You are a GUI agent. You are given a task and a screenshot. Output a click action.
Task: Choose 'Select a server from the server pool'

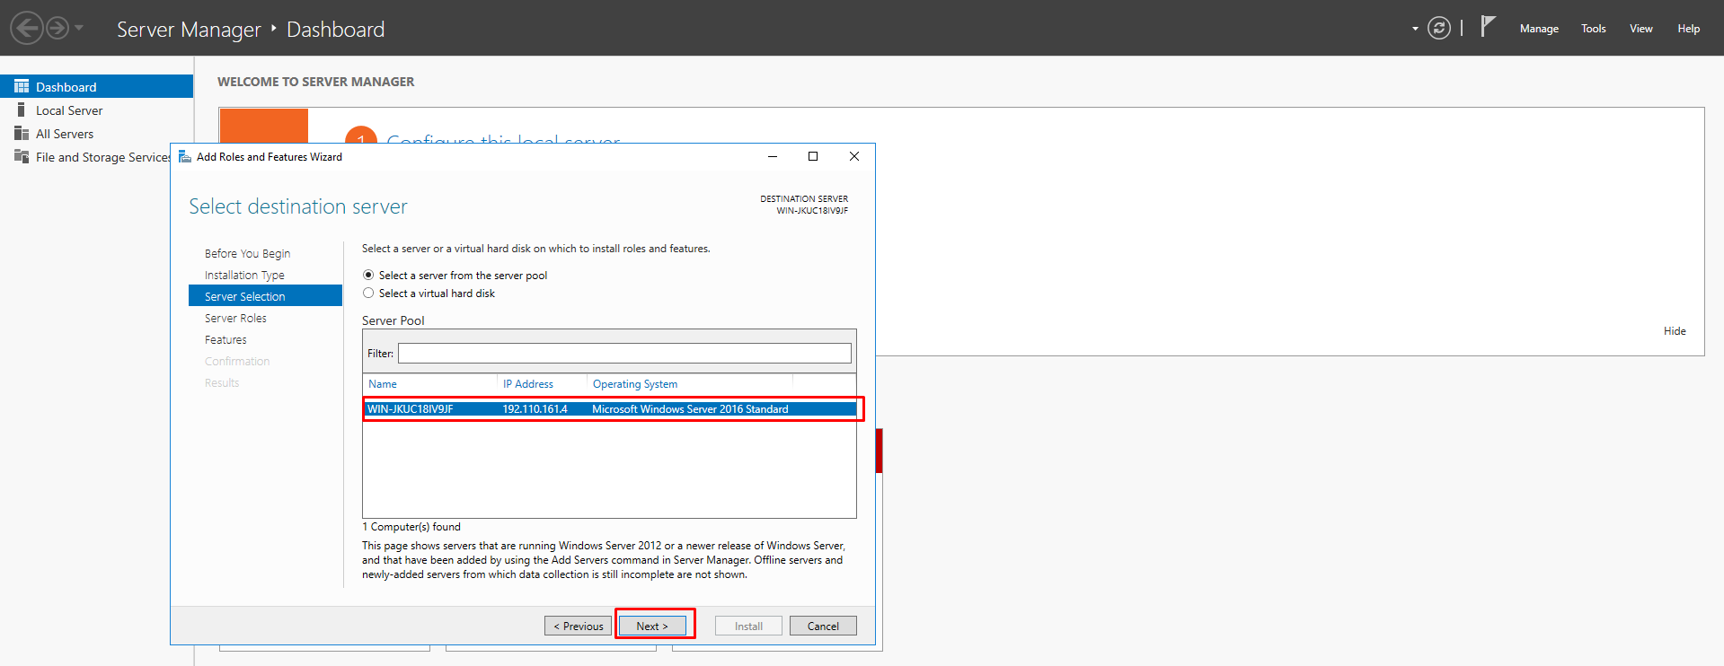click(368, 275)
